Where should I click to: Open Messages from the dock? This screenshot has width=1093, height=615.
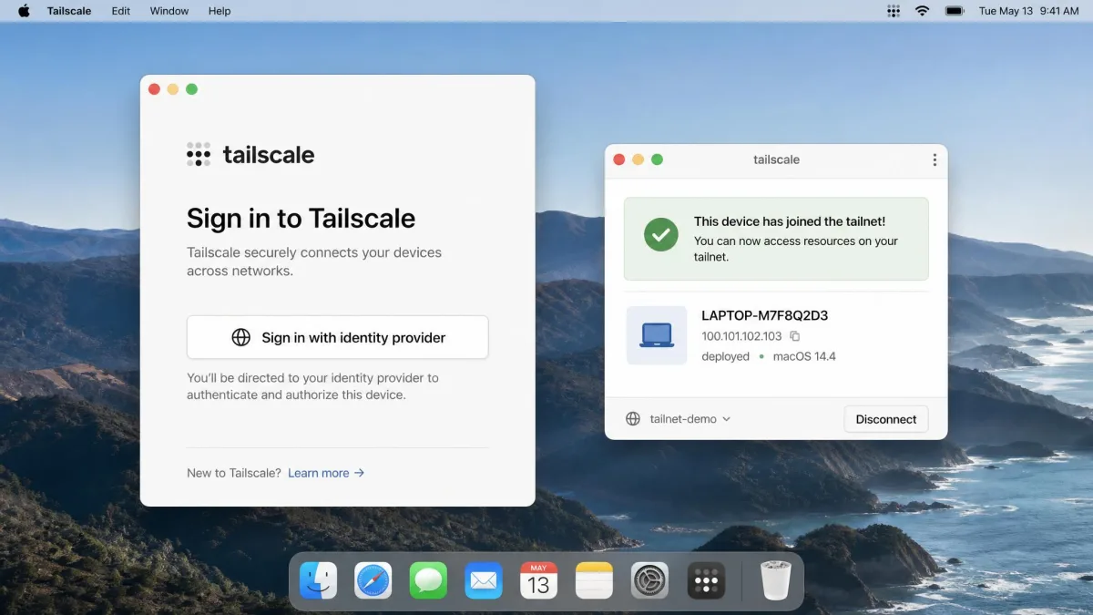(x=428, y=580)
